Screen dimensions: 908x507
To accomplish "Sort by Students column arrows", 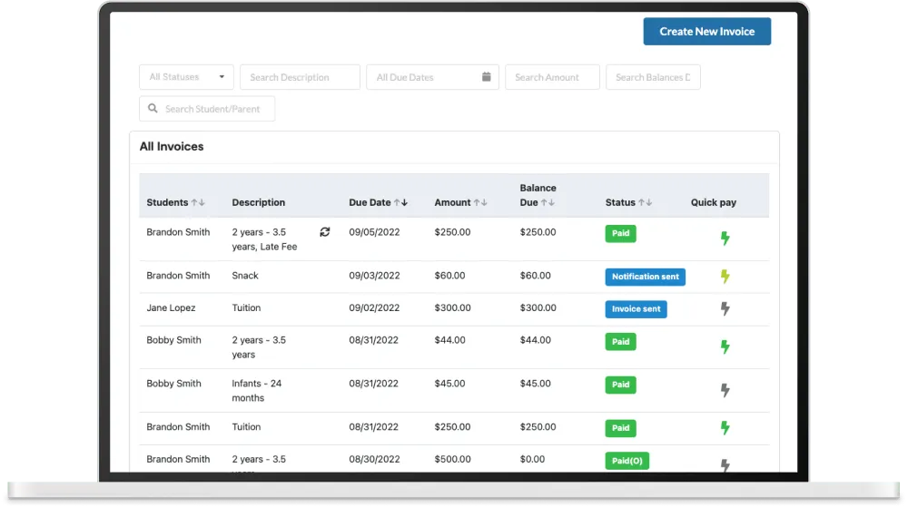I will coord(198,202).
